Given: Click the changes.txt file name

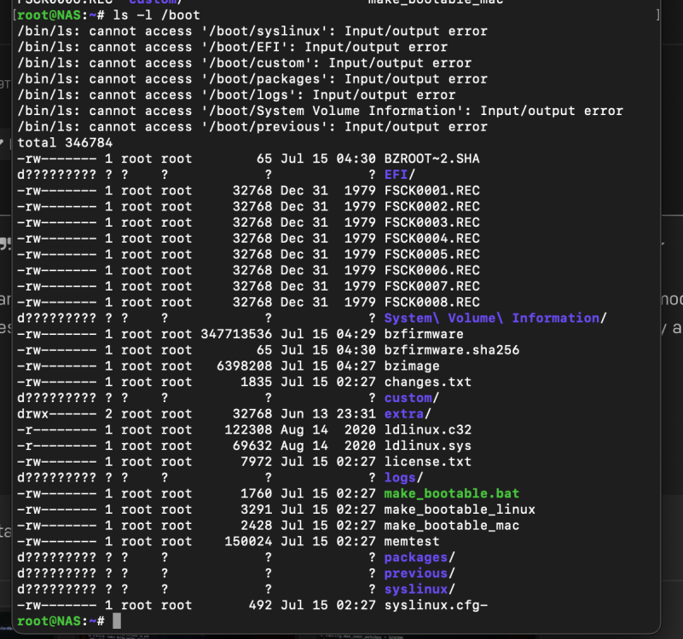Looking at the screenshot, I should pyautogui.click(x=428, y=383).
